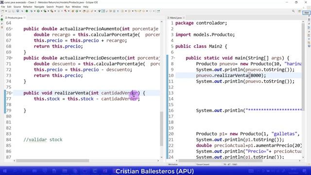311x175 pixels.
Task: Close the Producto.java tab
Action: point(25,17)
